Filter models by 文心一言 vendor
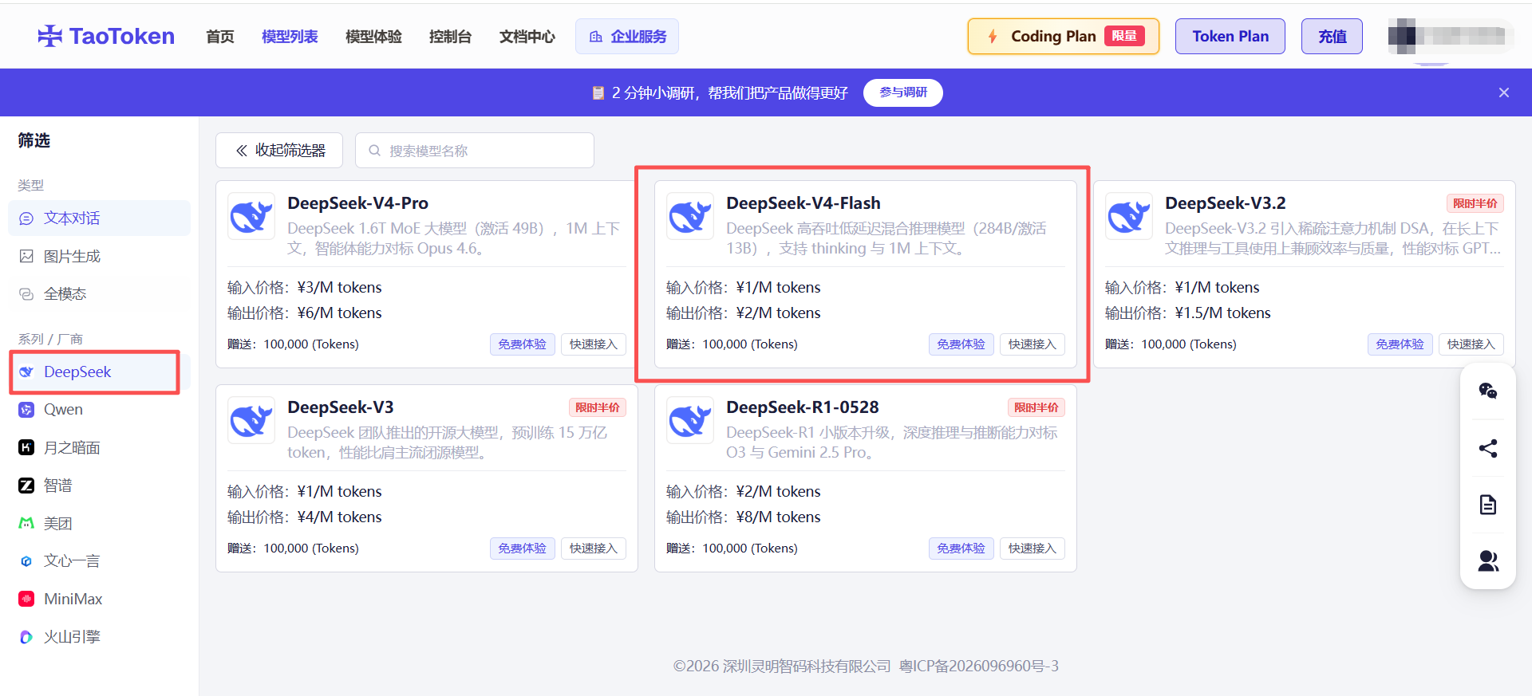1532x696 pixels. [99, 561]
